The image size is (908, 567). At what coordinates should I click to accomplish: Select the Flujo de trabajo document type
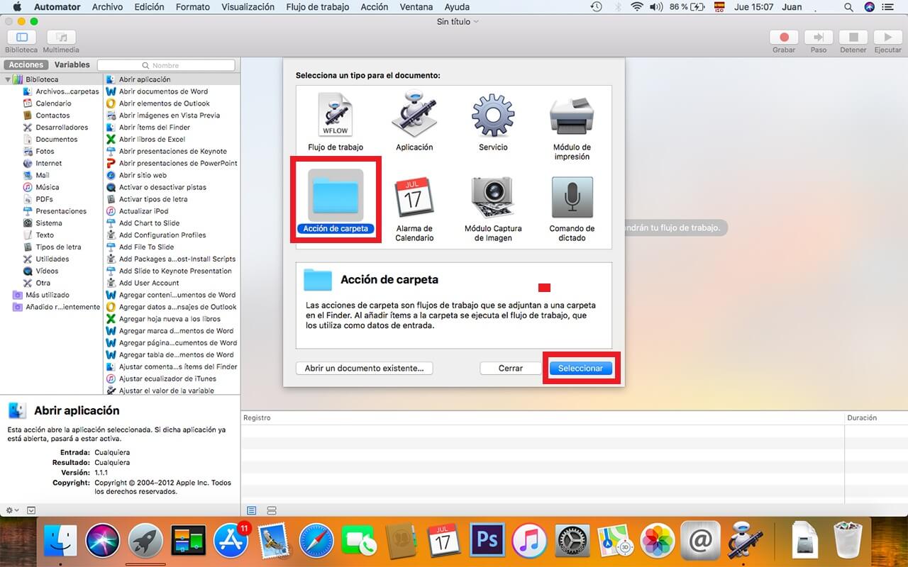click(x=336, y=123)
